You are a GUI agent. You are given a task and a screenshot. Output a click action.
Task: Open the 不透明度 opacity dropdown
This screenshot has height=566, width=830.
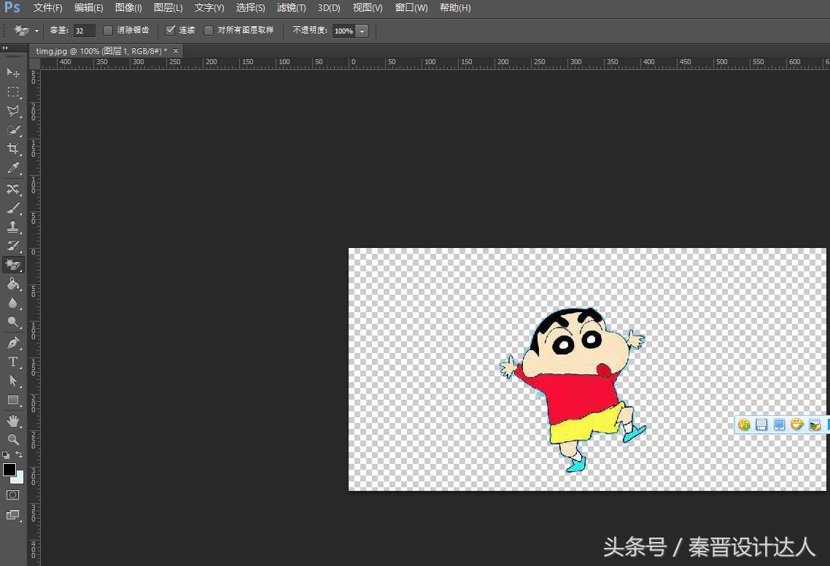(362, 31)
